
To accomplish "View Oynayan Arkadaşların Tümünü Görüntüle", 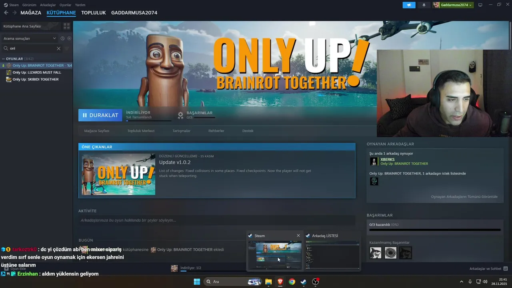I will click(x=464, y=197).
